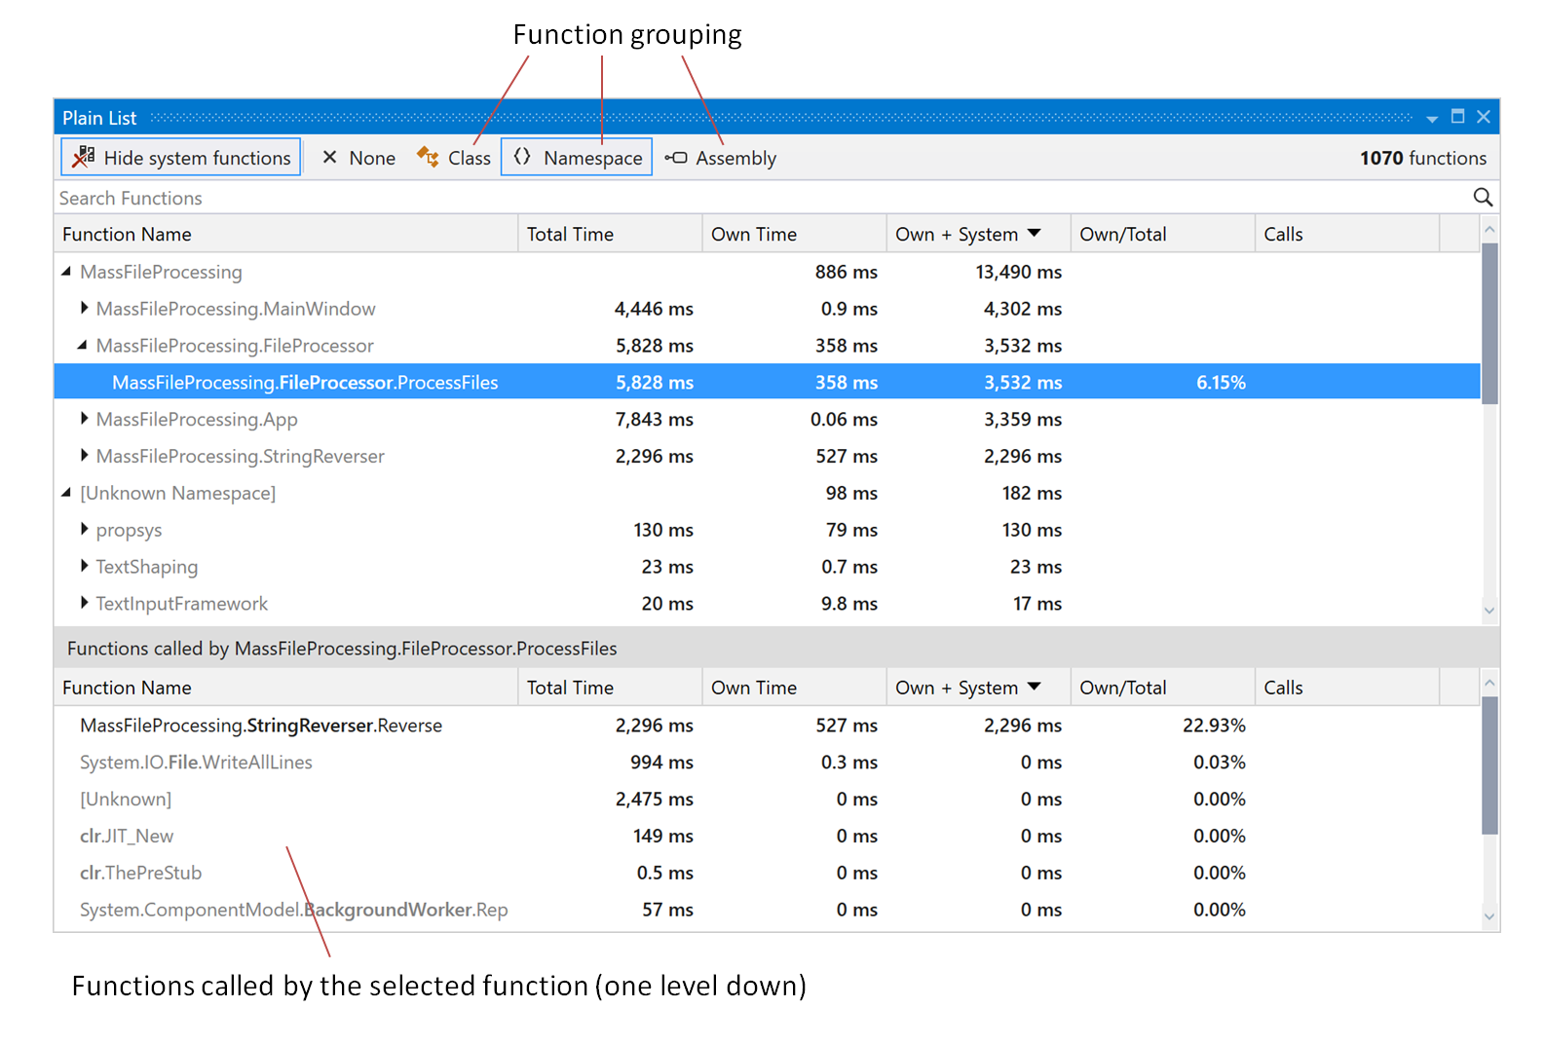Group functions by Class
Screen dimensions: 1546x1045
pyautogui.click(x=454, y=158)
